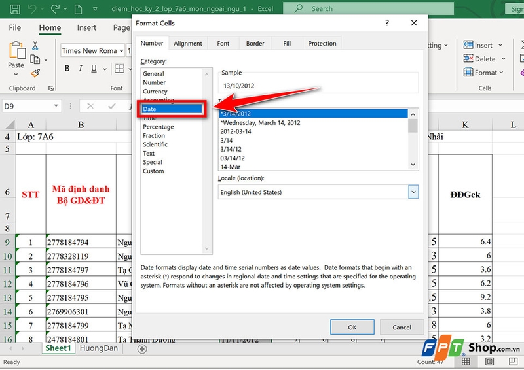Open the Border tab in Format Cells
Screen dimensions: 524x370
(x=255, y=43)
